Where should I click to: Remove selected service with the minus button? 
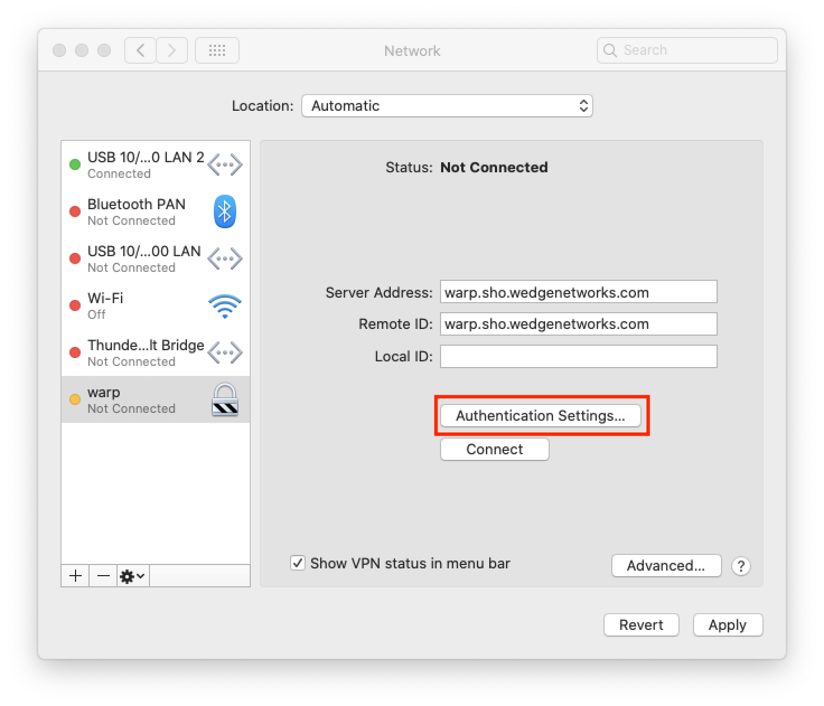[104, 576]
